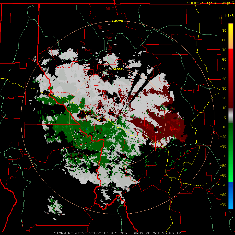Select the -10 value on velocity scale
235x235 pixels.
point(223,127)
